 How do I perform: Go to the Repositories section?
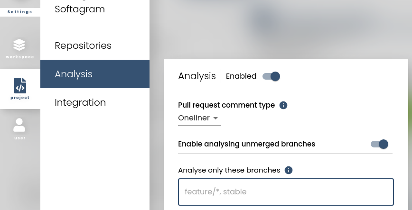point(83,46)
